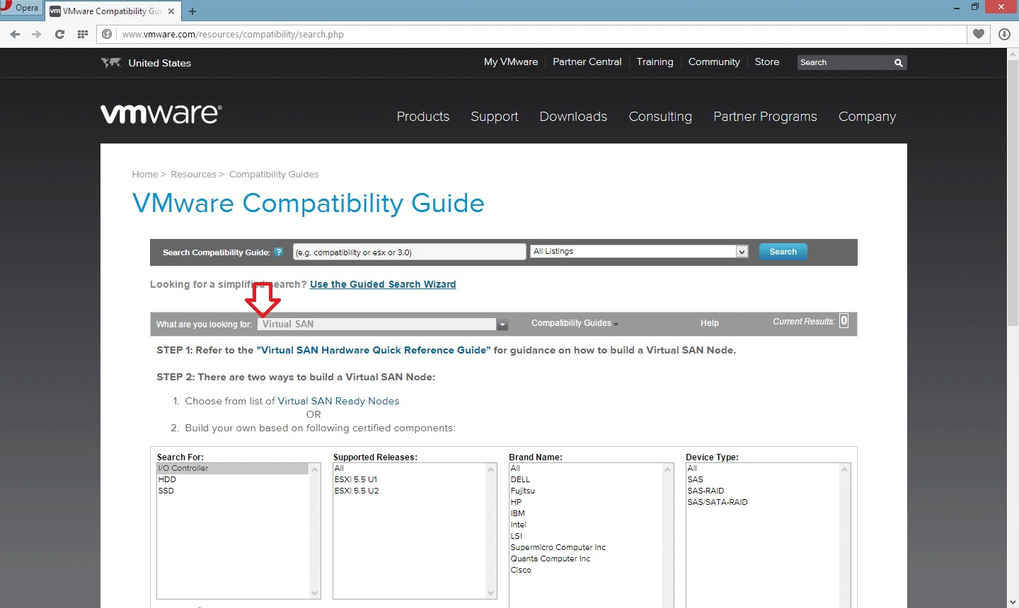
Task: Open My VMware link
Action: pyautogui.click(x=511, y=62)
